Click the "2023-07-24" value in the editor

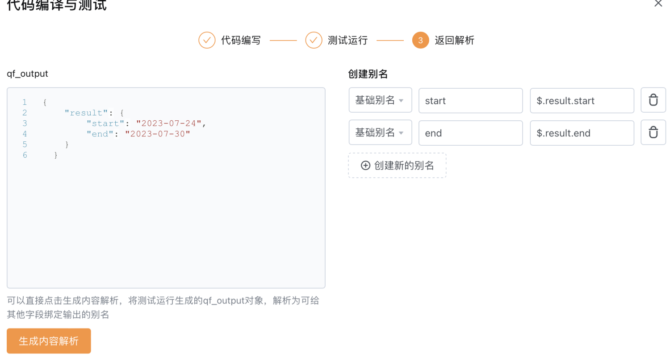coord(169,123)
